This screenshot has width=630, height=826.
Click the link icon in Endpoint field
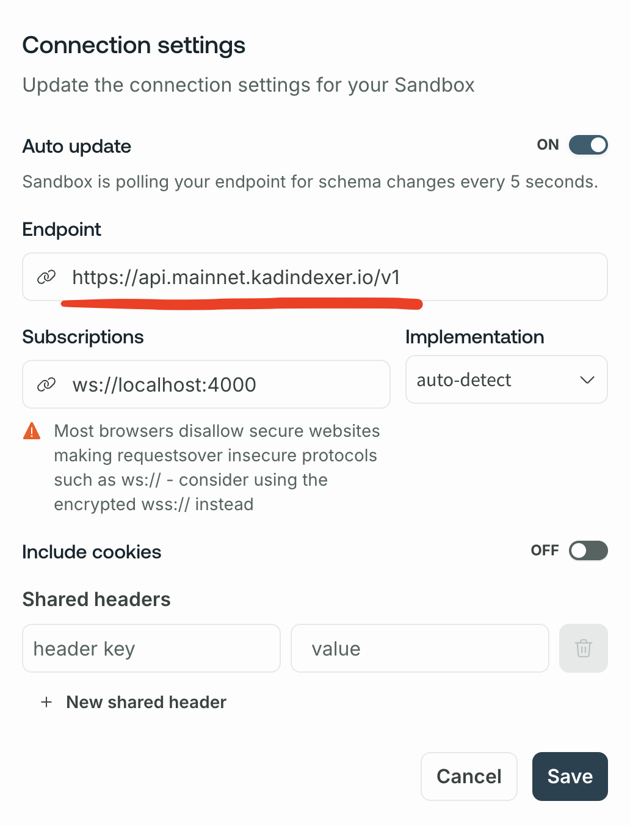pos(46,277)
